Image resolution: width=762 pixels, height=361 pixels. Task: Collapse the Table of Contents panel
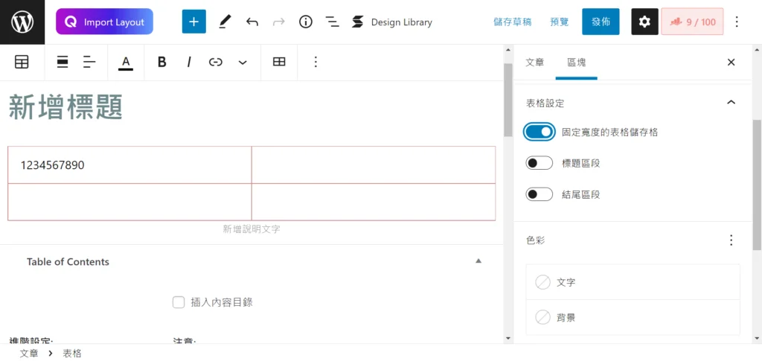478,261
